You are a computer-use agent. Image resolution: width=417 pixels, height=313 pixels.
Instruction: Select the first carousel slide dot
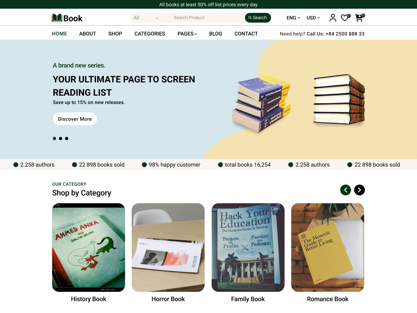(54, 138)
